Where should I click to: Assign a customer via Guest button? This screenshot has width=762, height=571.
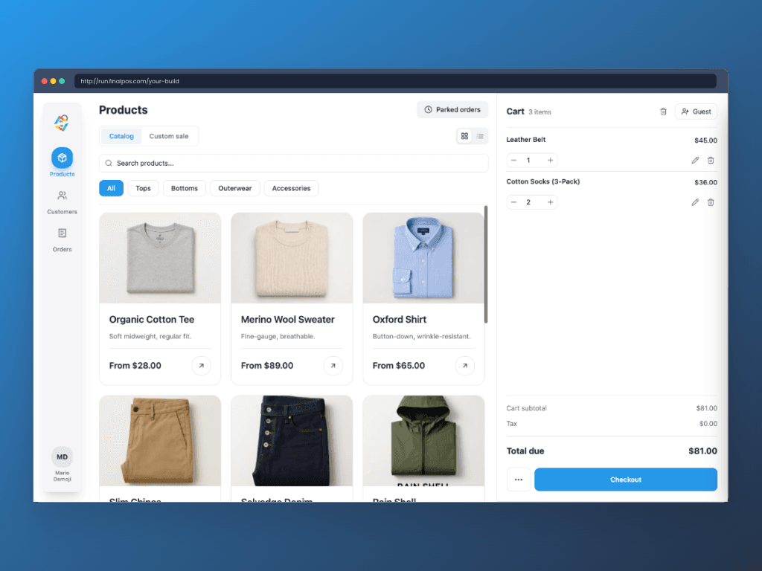(696, 112)
